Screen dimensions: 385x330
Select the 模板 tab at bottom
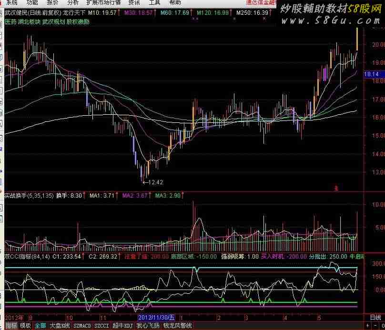(x=25, y=326)
